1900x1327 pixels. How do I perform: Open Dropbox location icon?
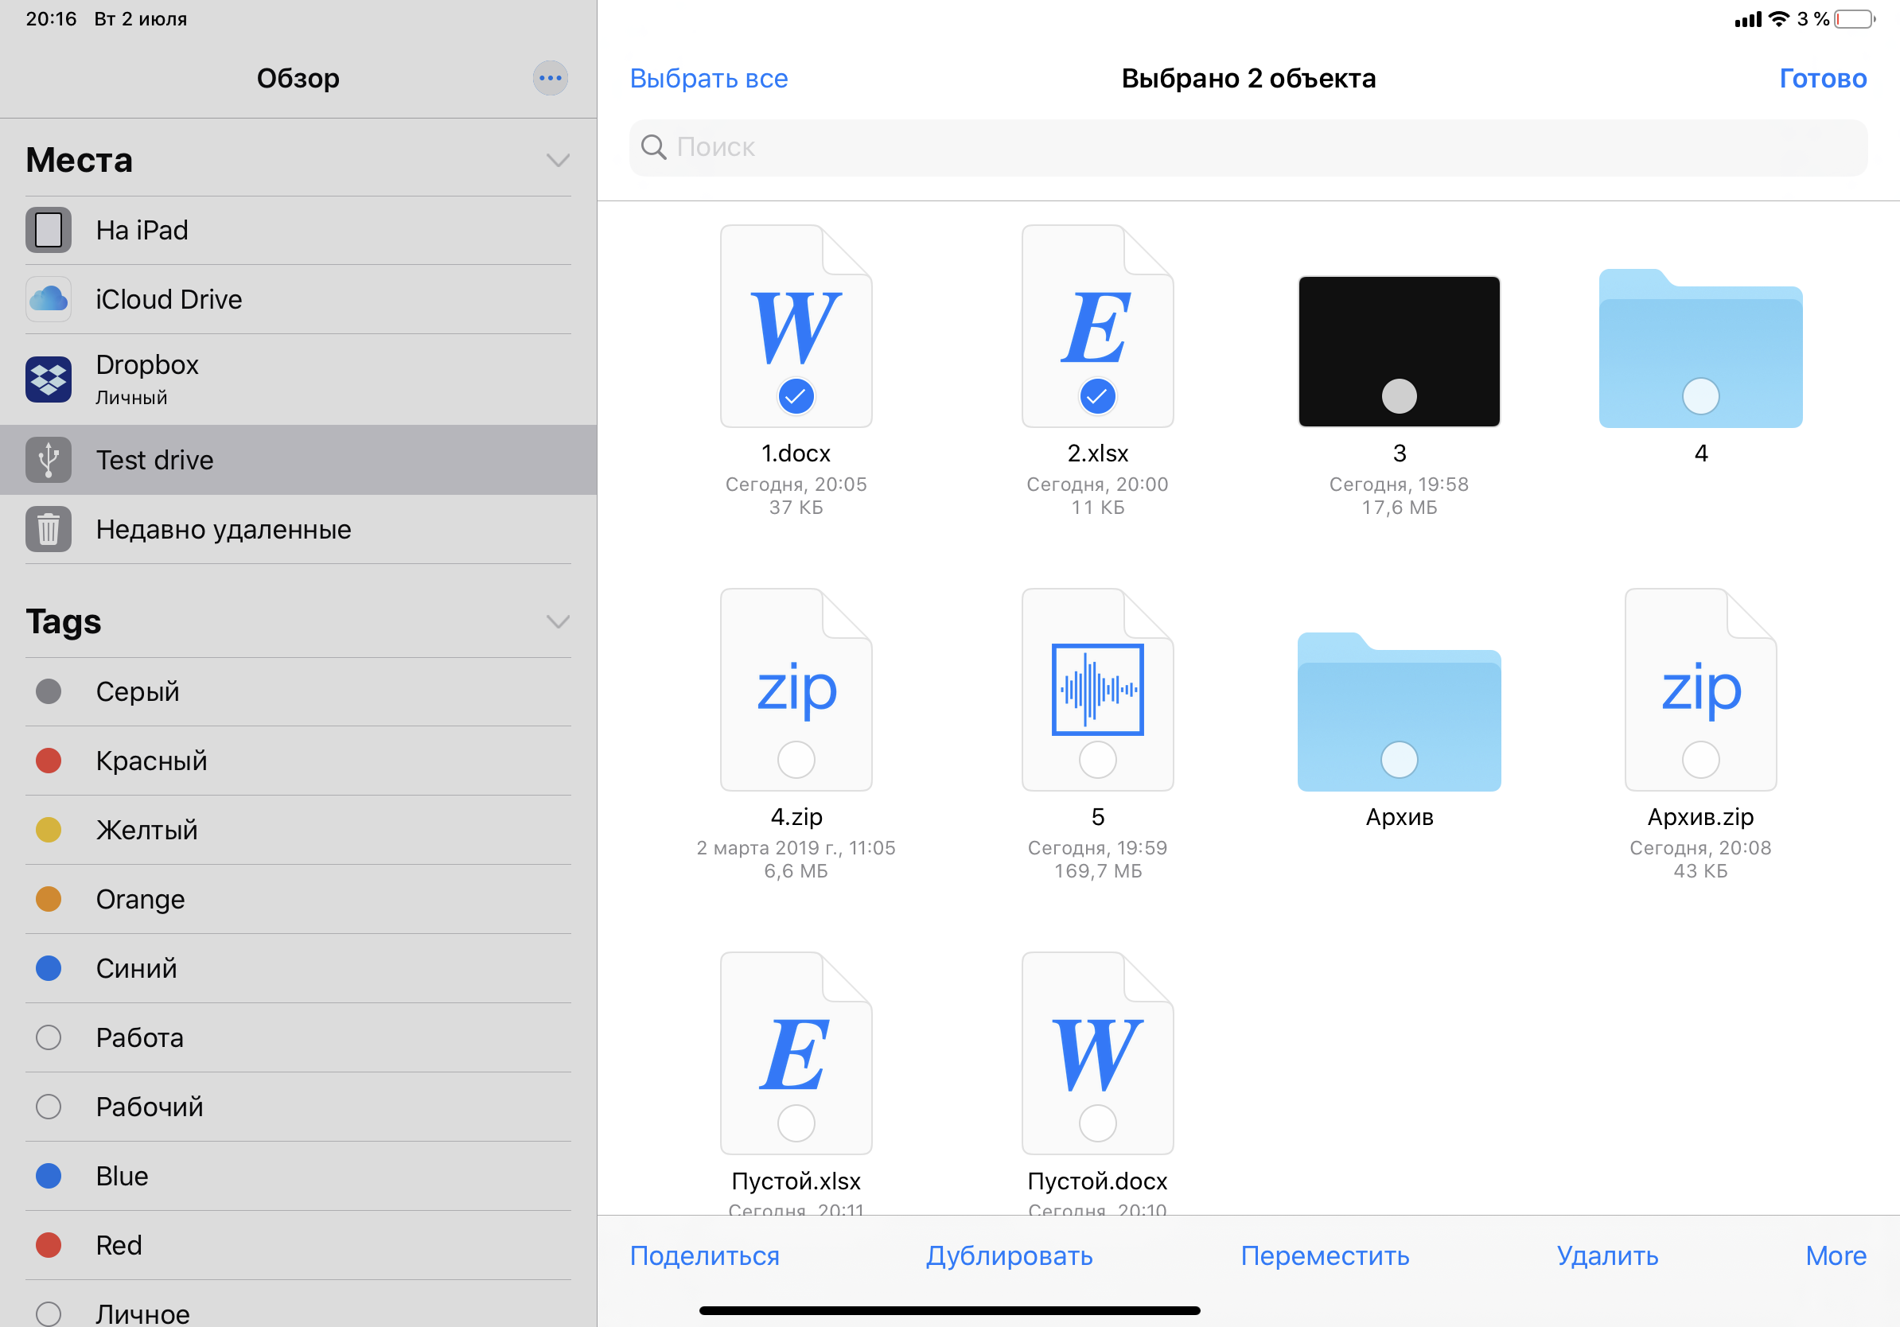tap(48, 379)
